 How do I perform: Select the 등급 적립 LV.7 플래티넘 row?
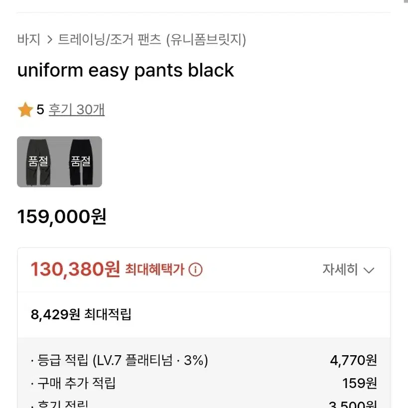point(204,360)
